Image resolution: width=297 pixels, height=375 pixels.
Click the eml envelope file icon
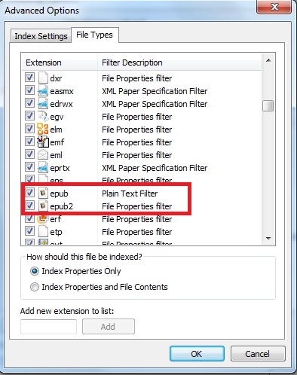click(x=43, y=154)
